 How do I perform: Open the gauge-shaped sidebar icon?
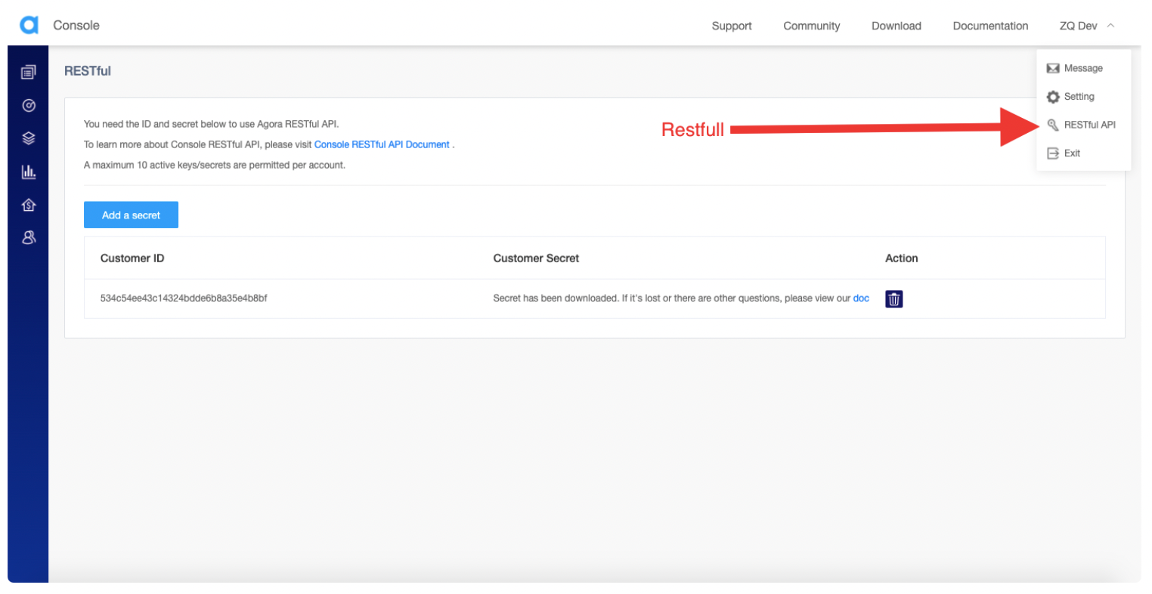click(x=29, y=106)
